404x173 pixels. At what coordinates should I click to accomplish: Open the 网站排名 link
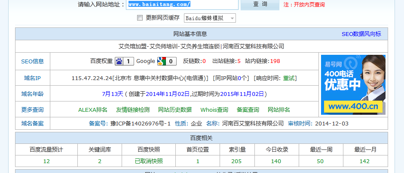(x=279, y=110)
